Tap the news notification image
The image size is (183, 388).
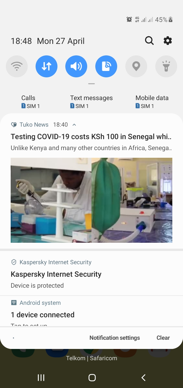point(91,200)
